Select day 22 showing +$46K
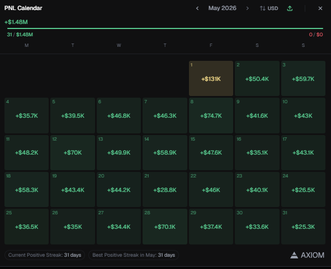The image size is (331, 269). (x=211, y=189)
